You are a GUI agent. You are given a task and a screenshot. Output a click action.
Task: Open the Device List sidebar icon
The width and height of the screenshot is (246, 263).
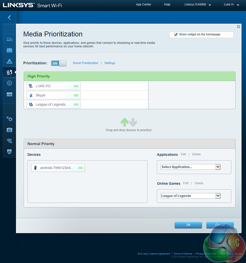point(9,39)
